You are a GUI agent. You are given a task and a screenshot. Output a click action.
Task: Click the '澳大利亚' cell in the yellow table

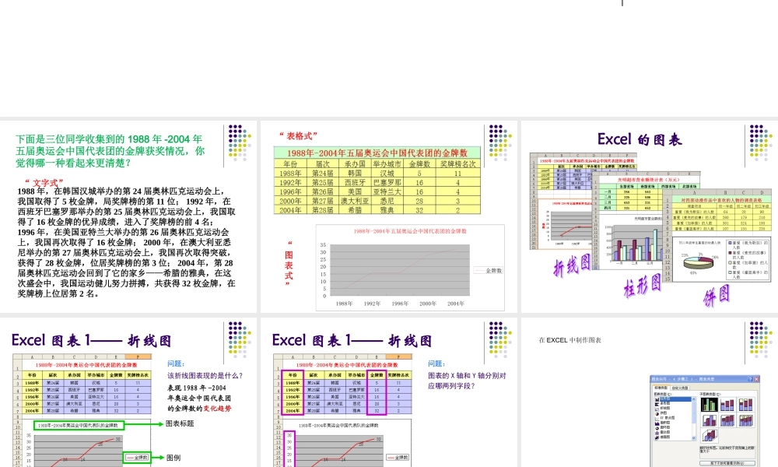[354, 201]
